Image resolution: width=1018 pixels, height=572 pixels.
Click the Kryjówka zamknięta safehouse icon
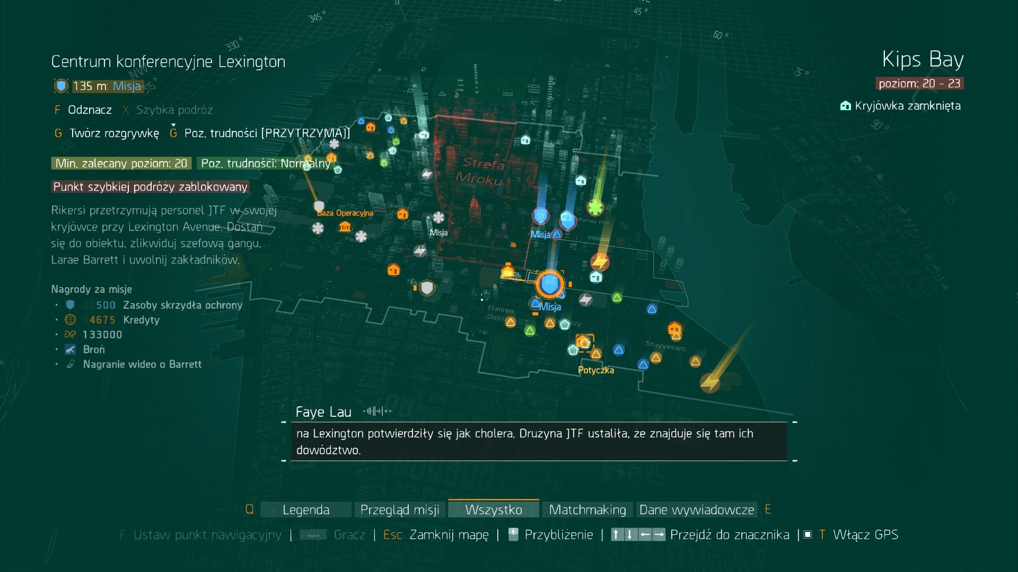846,106
